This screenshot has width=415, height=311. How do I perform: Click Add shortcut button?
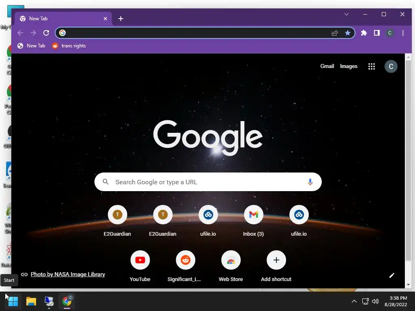276,266
